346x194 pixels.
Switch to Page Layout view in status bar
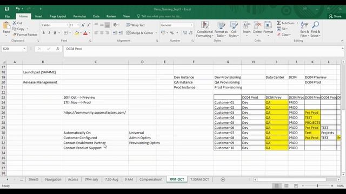(x=286, y=186)
